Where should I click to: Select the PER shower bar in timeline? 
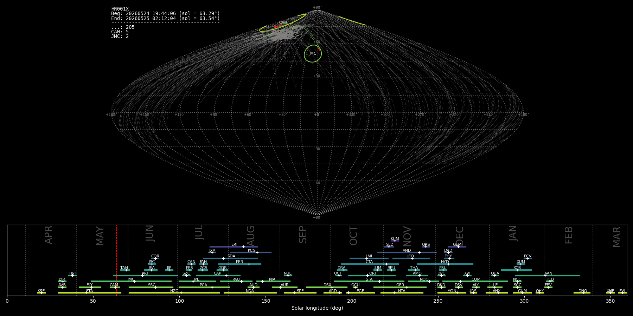coord(240,264)
